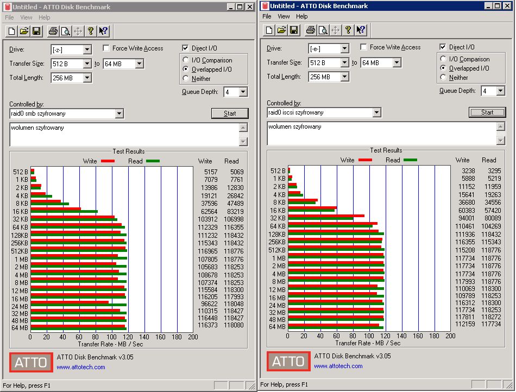Click Open file icon in left window

tap(24, 31)
